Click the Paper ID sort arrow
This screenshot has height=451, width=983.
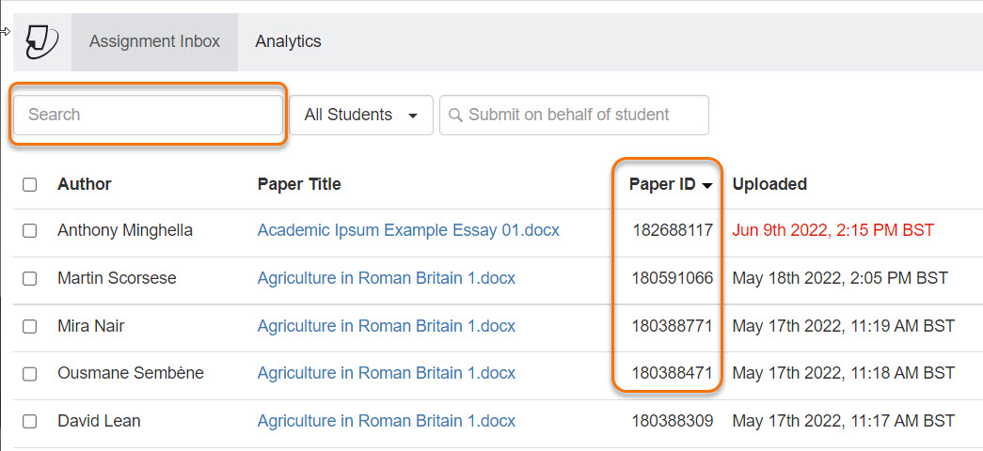[x=706, y=186]
